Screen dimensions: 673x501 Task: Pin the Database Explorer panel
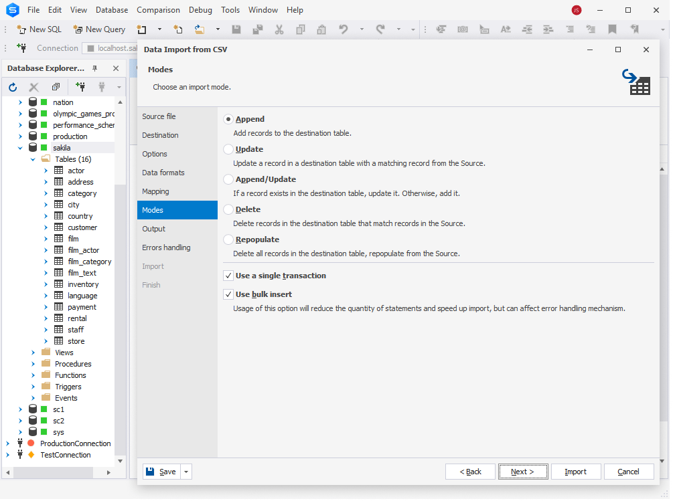[94, 68]
